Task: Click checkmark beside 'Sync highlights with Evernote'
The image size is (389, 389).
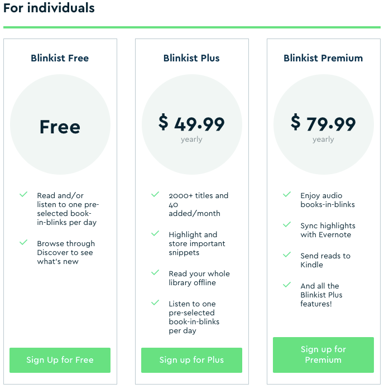Action: coord(287,224)
